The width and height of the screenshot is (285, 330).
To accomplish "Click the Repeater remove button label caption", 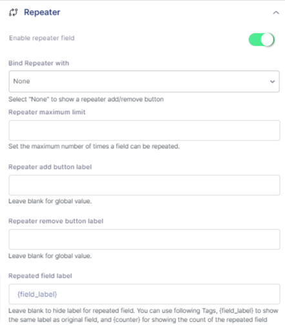I will click(x=56, y=221).
